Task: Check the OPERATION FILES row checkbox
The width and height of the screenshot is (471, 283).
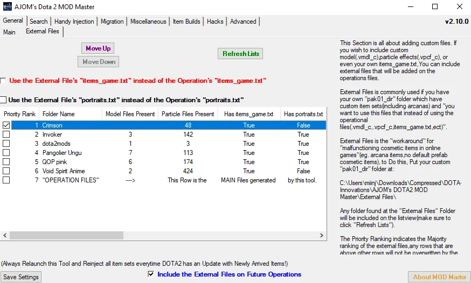Action: tap(6, 180)
